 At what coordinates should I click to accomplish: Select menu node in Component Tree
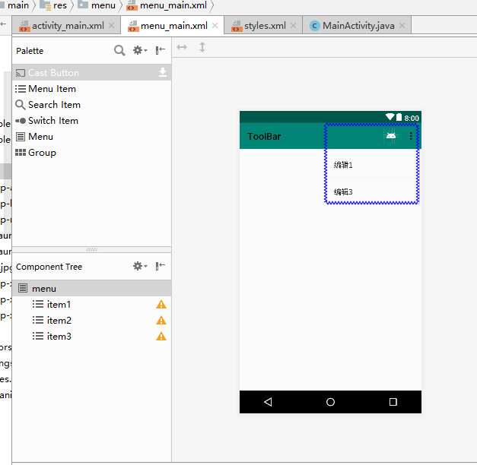91,288
